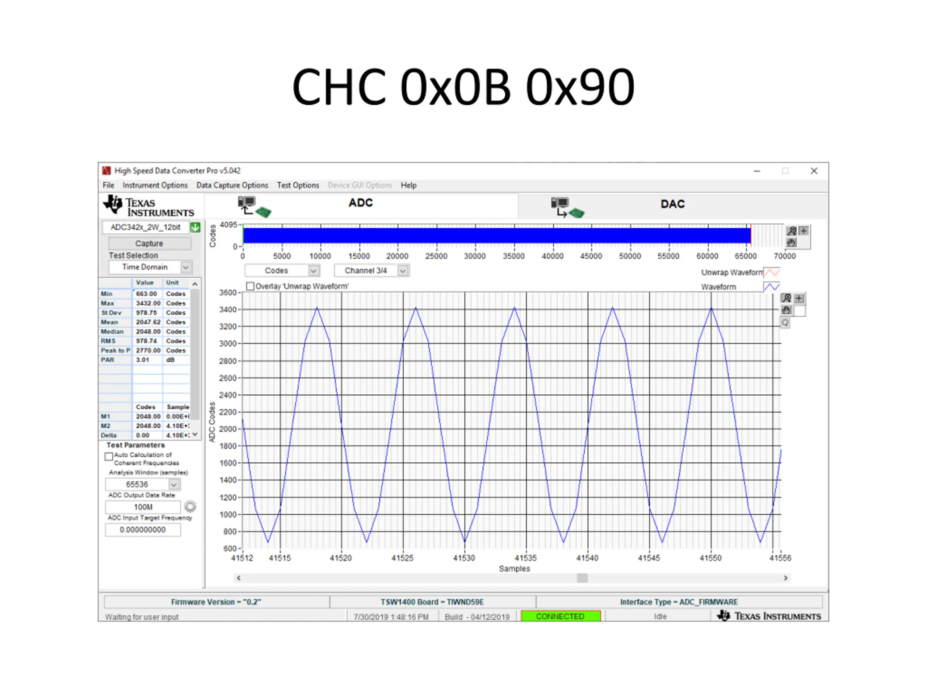This screenshot has width=927, height=695.
Task: Open Instrument Options menu
Action: click(x=155, y=185)
